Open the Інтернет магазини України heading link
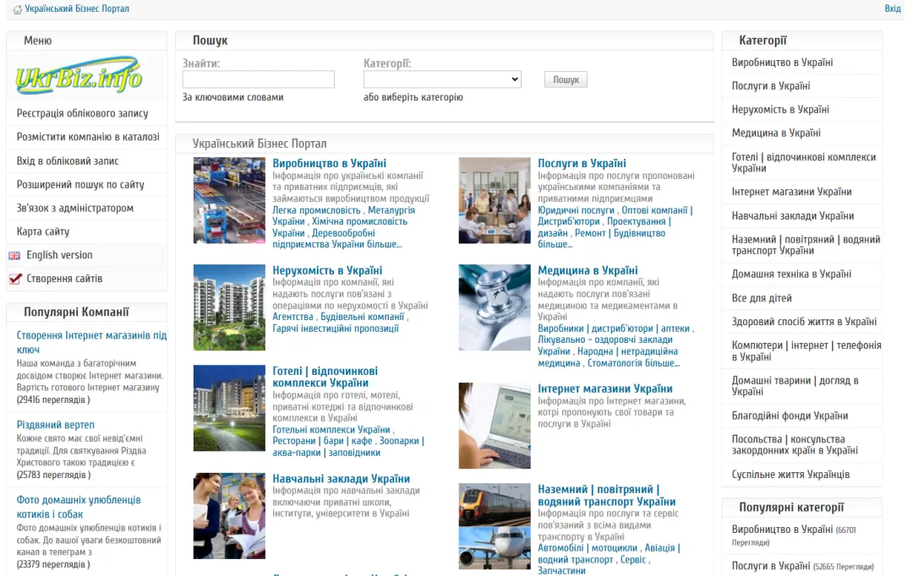 (x=605, y=389)
